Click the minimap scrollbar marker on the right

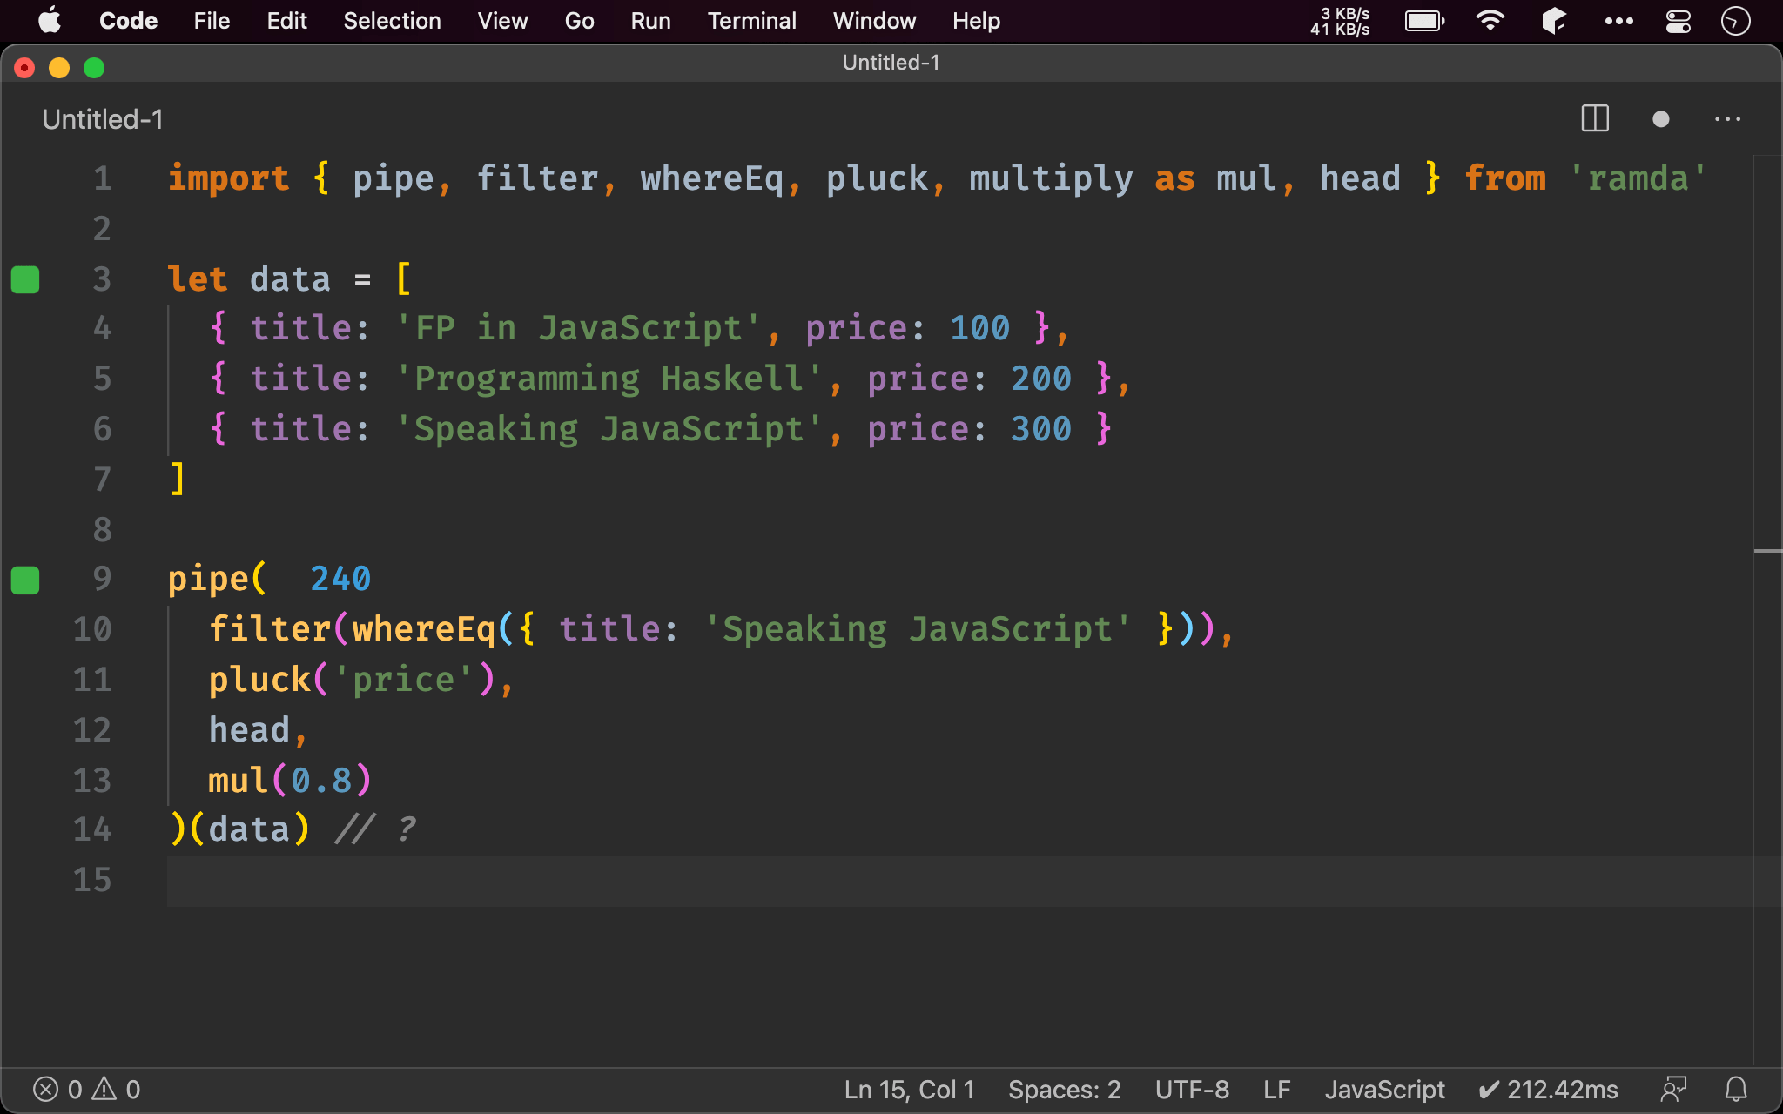coord(1767,551)
